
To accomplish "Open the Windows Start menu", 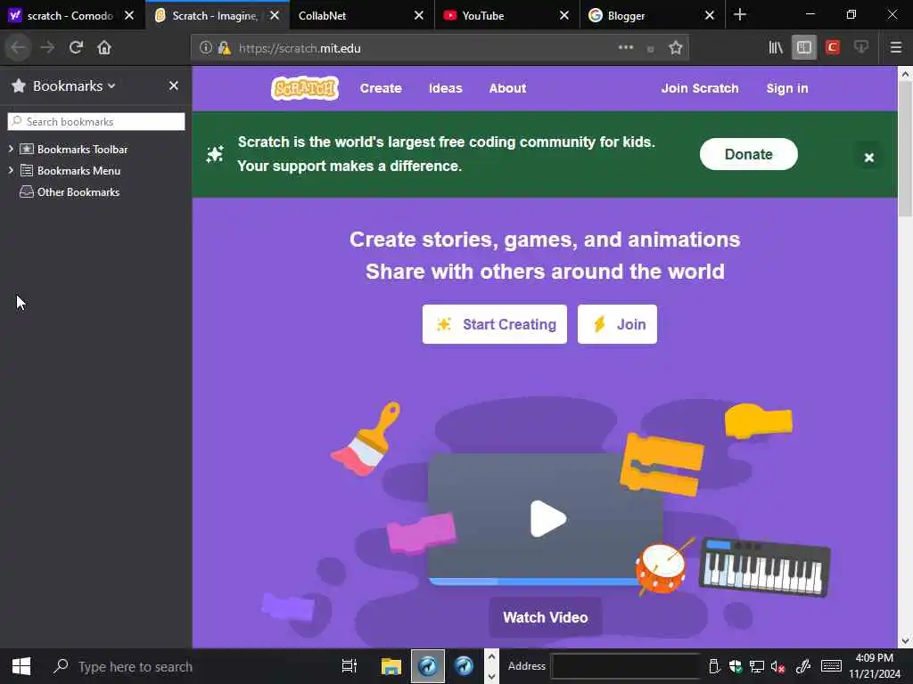I will coord(21,666).
